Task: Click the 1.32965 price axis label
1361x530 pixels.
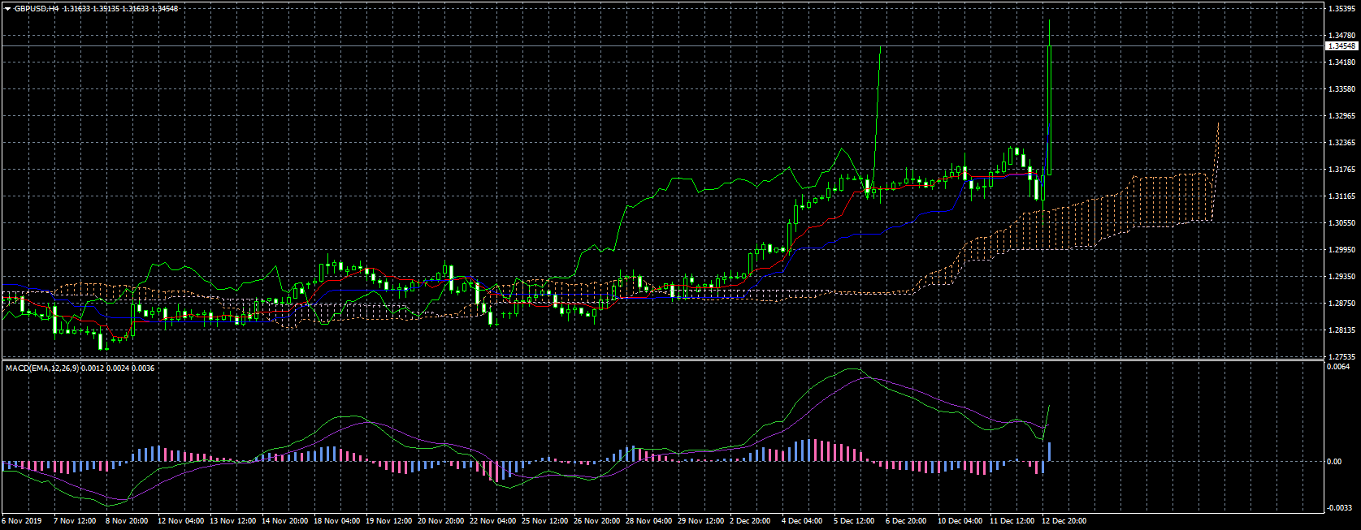Action: click(1341, 116)
